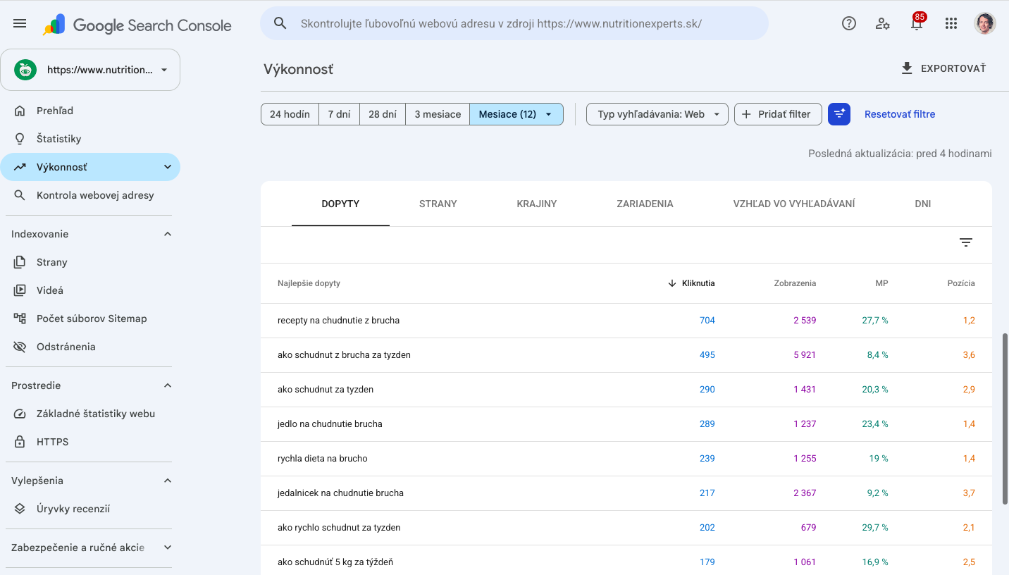Open the HTTPS report
The height and width of the screenshot is (575, 1009).
point(90,442)
